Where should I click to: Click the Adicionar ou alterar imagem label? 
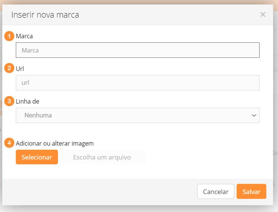(55, 143)
